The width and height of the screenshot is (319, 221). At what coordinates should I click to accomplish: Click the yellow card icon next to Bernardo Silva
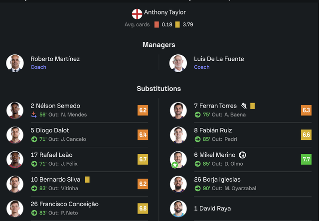87,180
